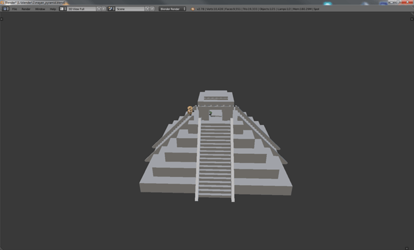Open the Blender Render engine dropdown
The image size is (414, 250).
[172, 9]
